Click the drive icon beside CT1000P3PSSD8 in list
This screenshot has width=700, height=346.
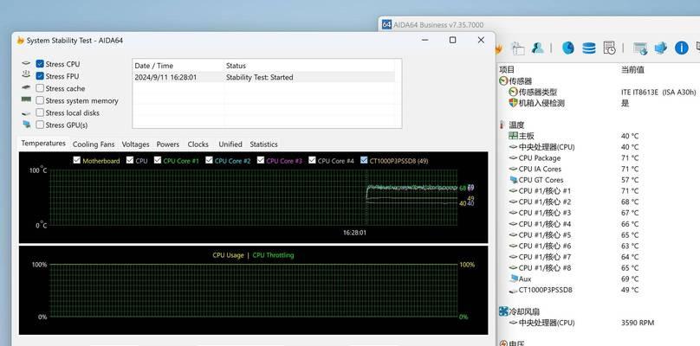coord(514,291)
